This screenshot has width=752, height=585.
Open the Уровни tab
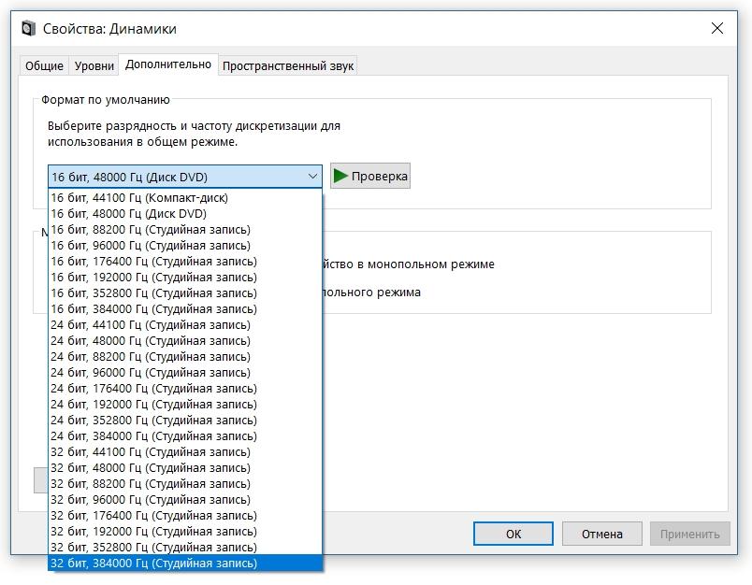coord(94,65)
